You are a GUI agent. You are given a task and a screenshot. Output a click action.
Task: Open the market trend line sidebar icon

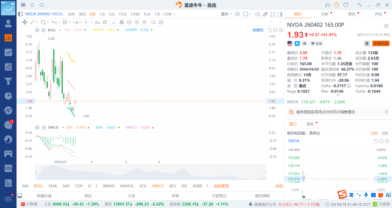8,52
